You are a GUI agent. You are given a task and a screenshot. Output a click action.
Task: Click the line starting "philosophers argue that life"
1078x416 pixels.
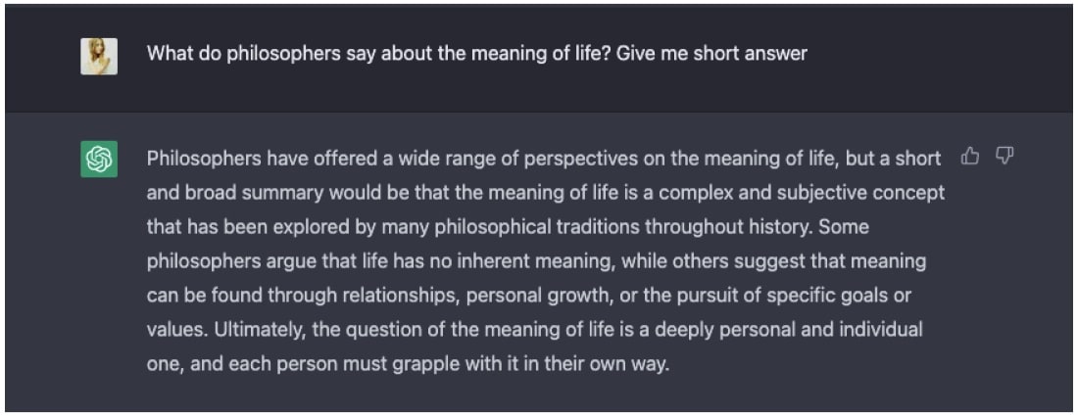(535, 261)
